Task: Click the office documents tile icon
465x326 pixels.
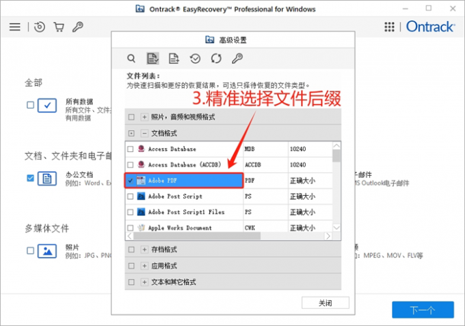Action: click(47, 179)
